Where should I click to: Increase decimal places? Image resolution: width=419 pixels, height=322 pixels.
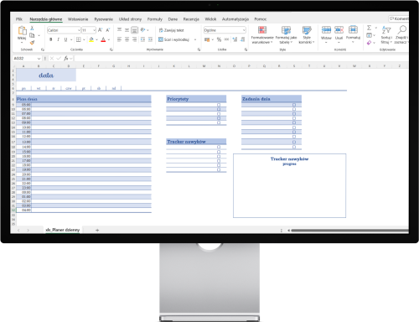[235, 39]
